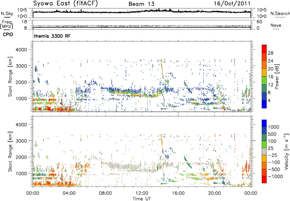Click the red swatch atop the power colorbar
This screenshot has height=201, width=290.
pos(264,49)
